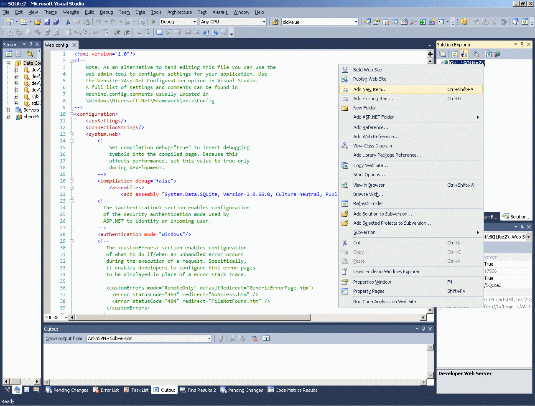
Task: Click Refresh icon in Server Explorer panel
Action: click(x=9, y=53)
